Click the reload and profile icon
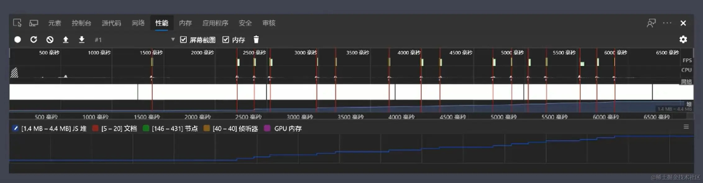This screenshot has width=703, height=183. (x=34, y=39)
